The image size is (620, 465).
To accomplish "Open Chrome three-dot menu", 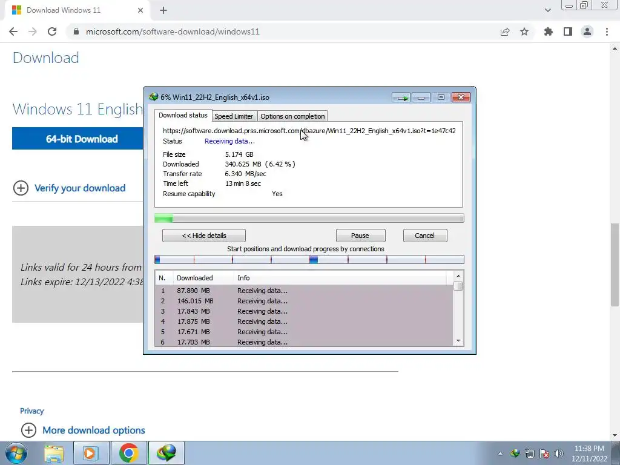I will tap(607, 31).
